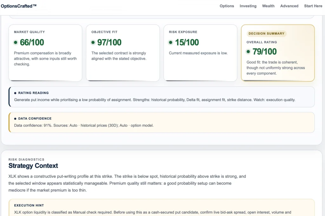Click 'XLK option liquidity is classified' hint text
Viewport: 325px width, 216px height.
point(153,213)
